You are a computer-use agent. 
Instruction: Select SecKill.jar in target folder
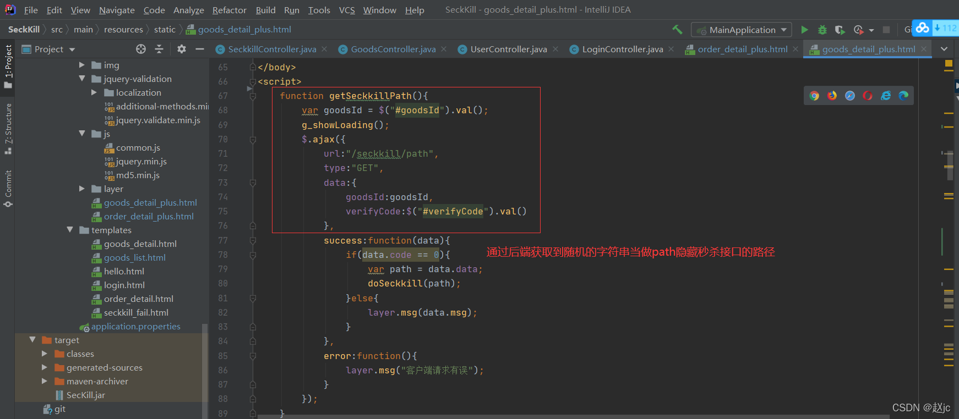pos(86,395)
